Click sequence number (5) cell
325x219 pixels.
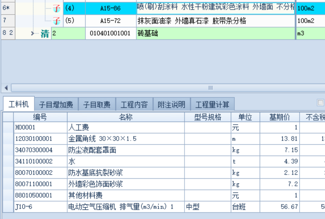point(74,21)
